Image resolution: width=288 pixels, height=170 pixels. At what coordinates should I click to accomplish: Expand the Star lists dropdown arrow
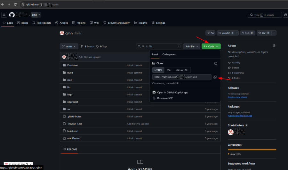coord(274,33)
